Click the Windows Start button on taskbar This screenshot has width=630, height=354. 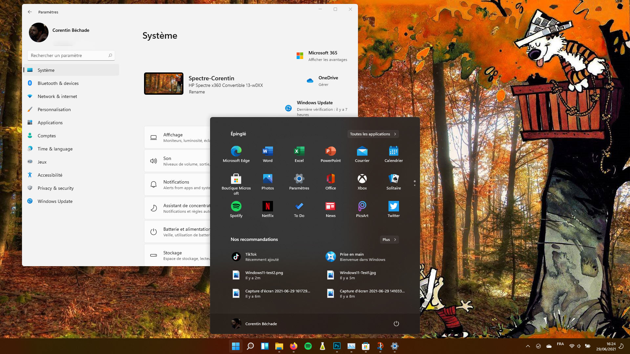(236, 346)
